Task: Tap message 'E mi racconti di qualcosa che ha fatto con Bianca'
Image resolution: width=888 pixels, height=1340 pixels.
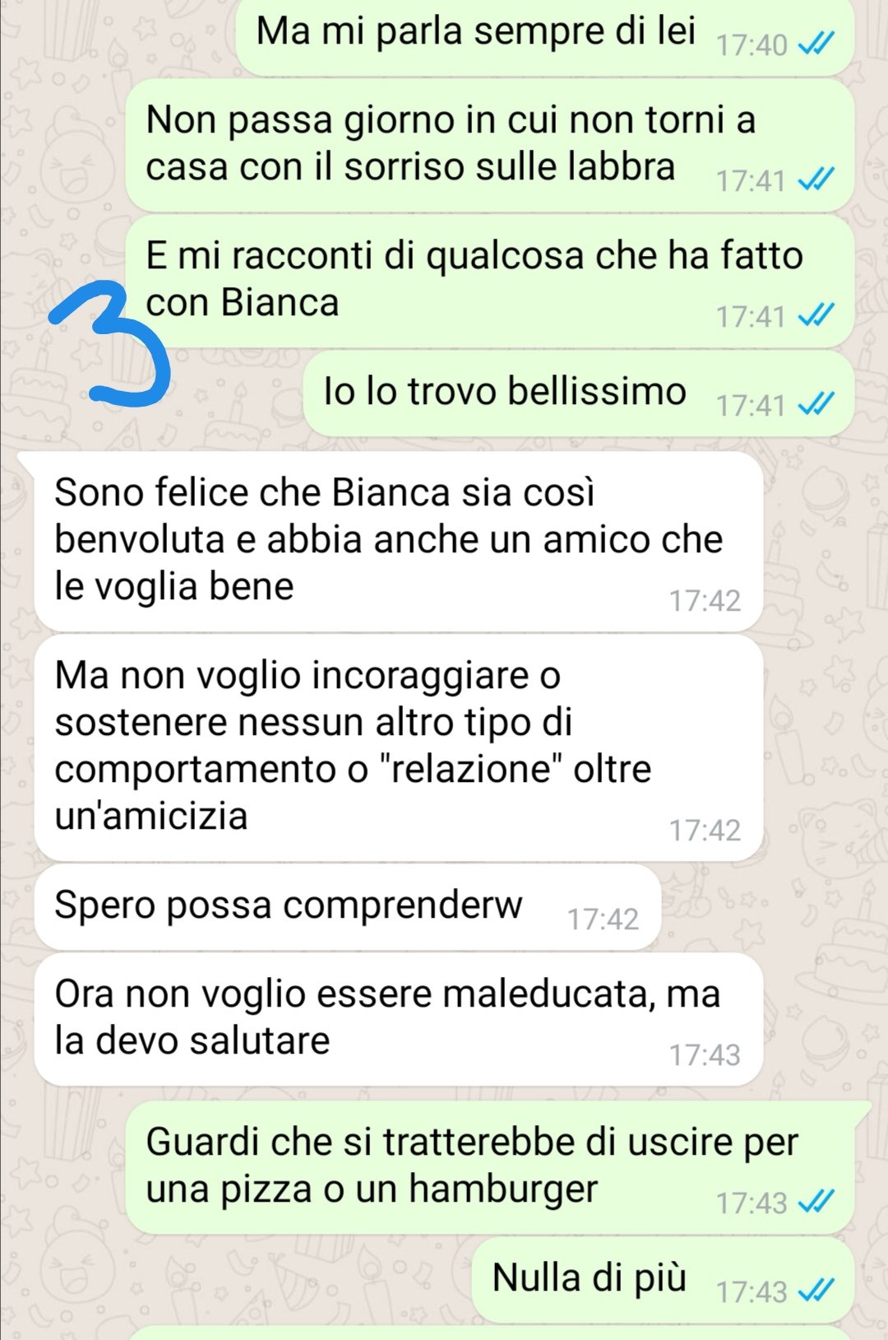Action: 490,281
